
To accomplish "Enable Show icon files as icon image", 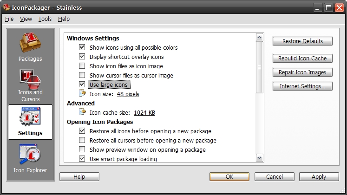I will pos(82,65).
